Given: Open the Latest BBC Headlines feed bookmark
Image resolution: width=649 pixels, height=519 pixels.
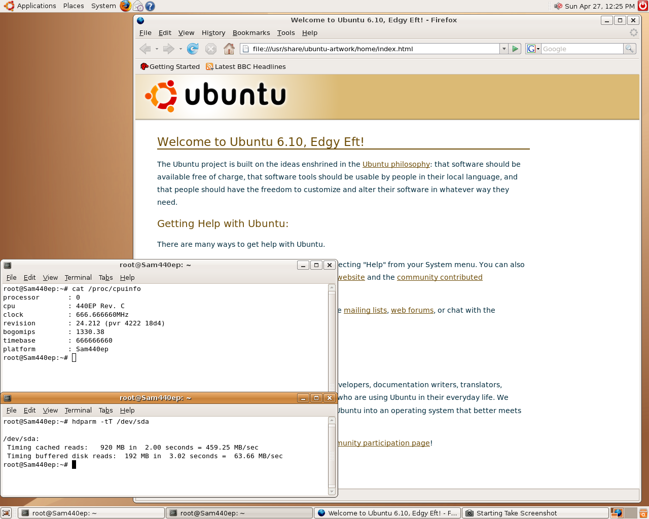Looking at the screenshot, I should [246, 66].
